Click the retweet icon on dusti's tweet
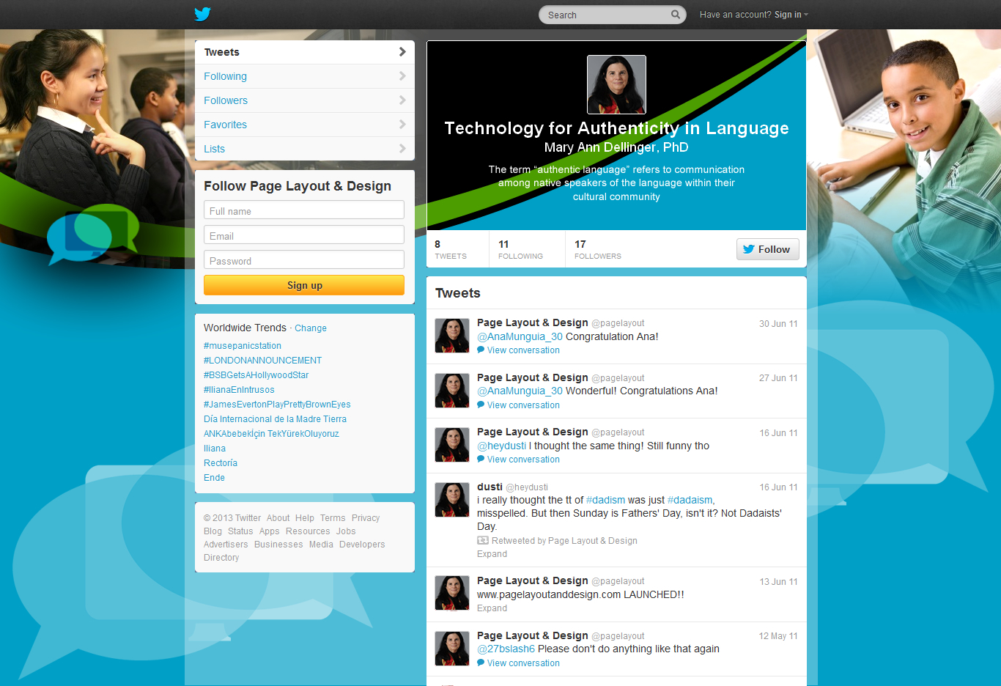The width and height of the screenshot is (1001, 686). (x=483, y=541)
